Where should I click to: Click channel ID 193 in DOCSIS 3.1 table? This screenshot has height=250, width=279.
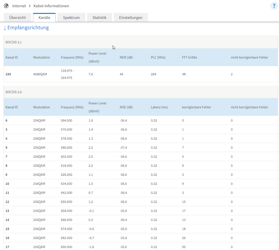tap(8, 74)
